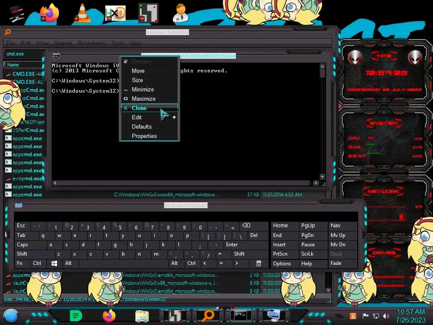Click cmd window title bar icon
433x325 pixels.
pyautogui.click(x=56, y=56)
